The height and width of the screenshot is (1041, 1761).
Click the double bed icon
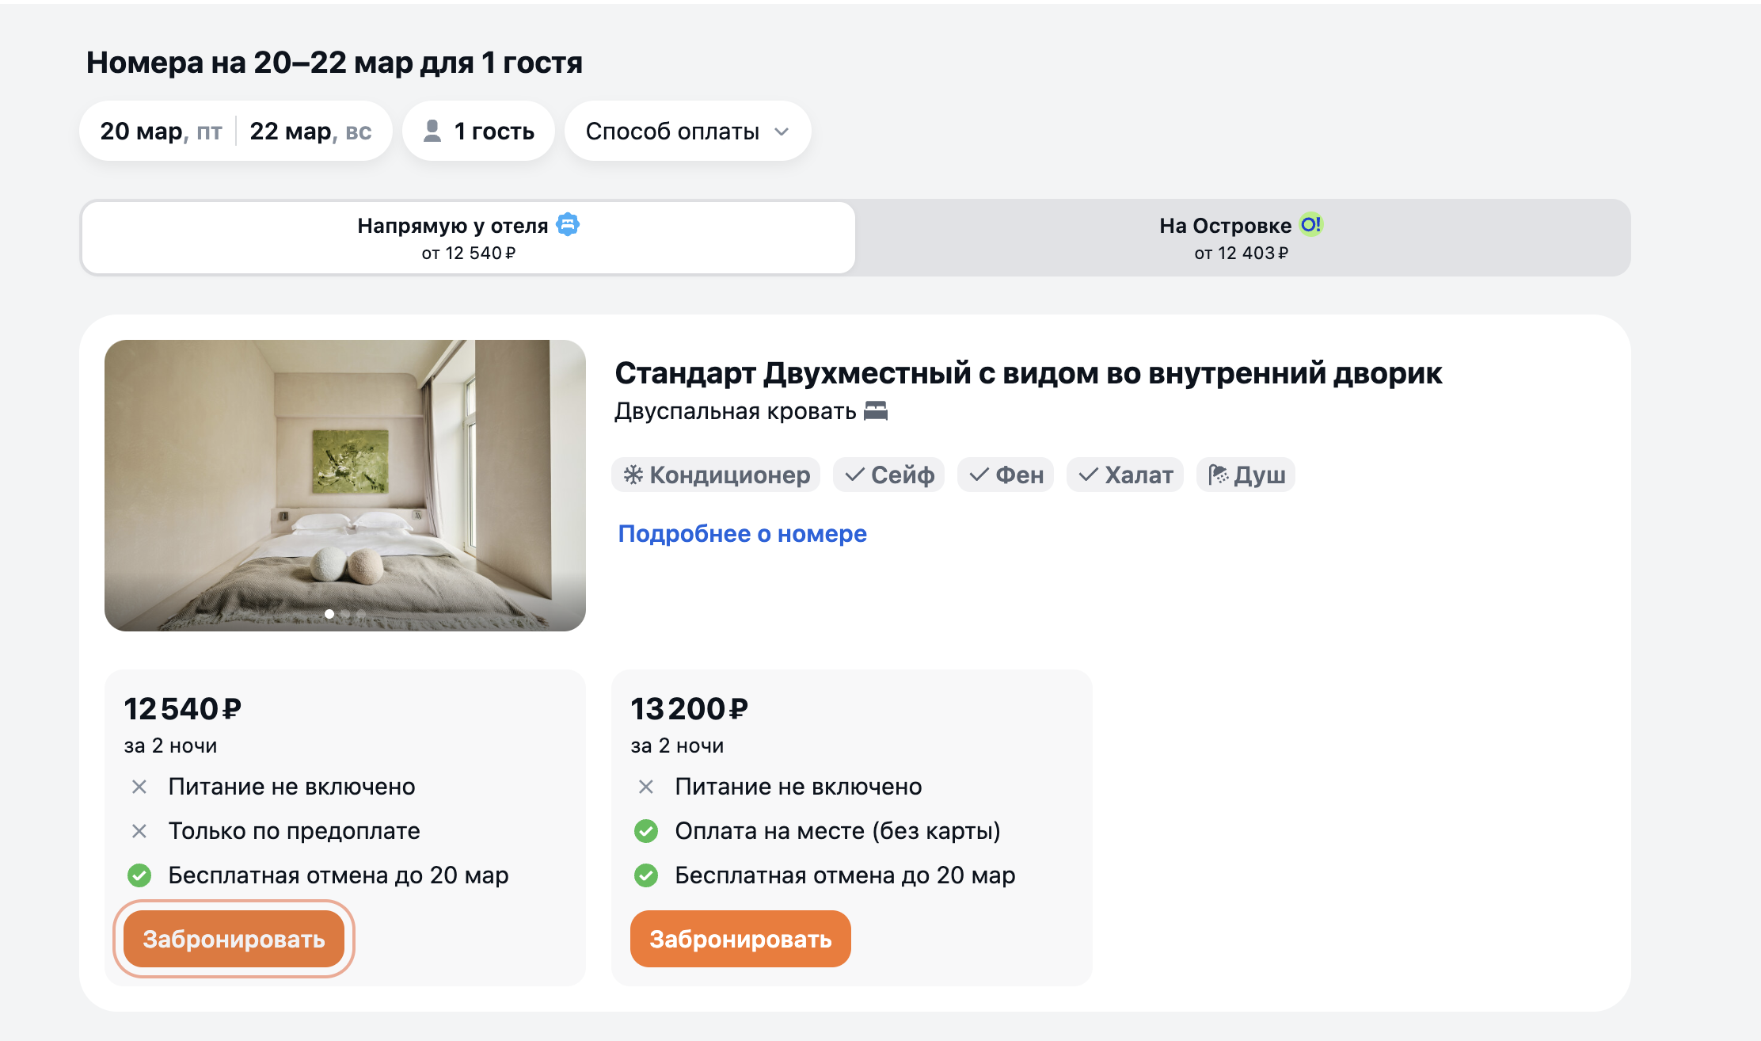(x=876, y=411)
